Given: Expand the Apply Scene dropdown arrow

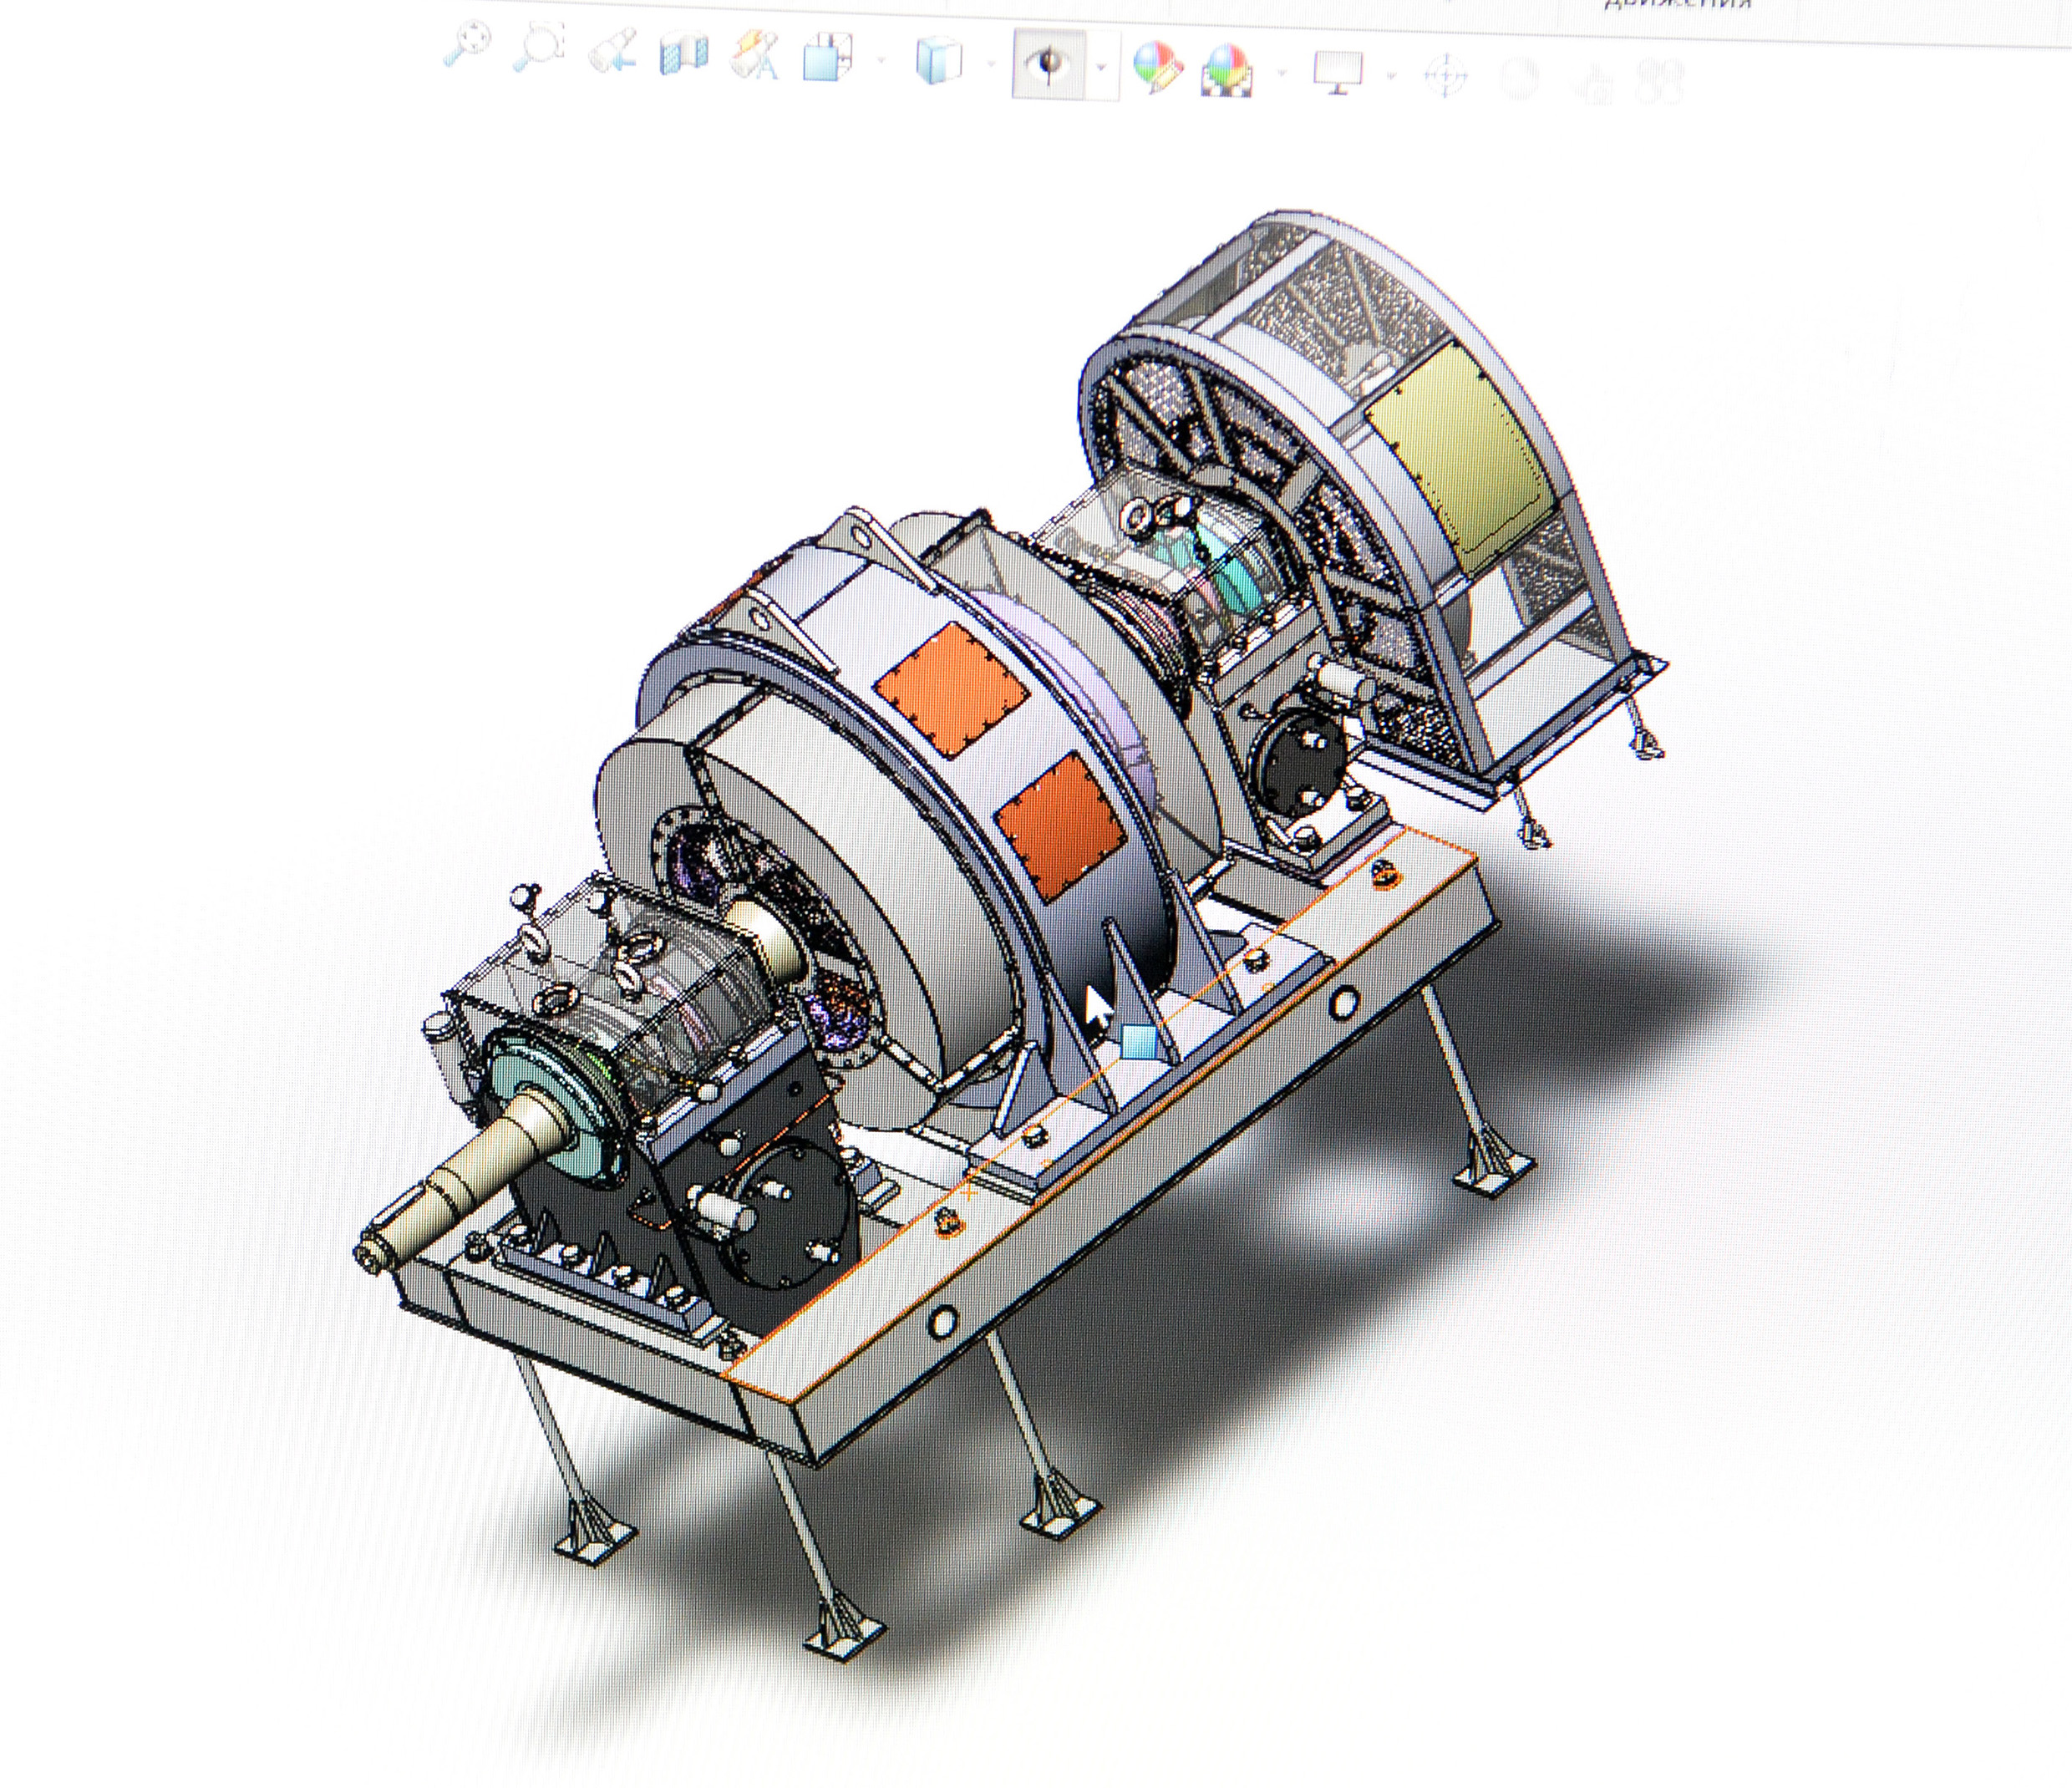Looking at the screenshot, I should coord(1282,72).
